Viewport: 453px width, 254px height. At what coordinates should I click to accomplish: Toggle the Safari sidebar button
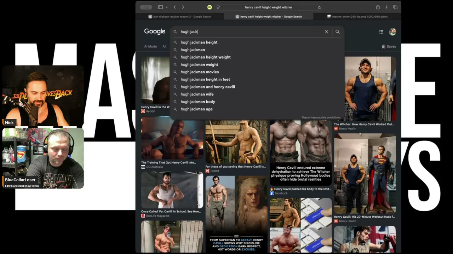coord(160,7)
